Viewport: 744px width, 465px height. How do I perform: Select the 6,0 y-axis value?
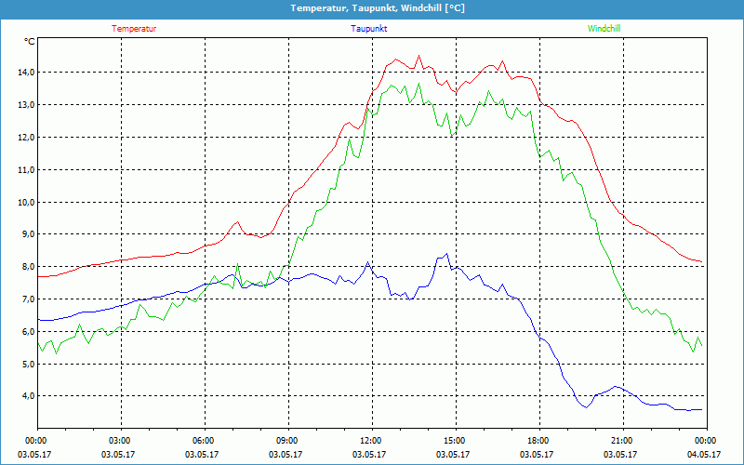[28, 331]
